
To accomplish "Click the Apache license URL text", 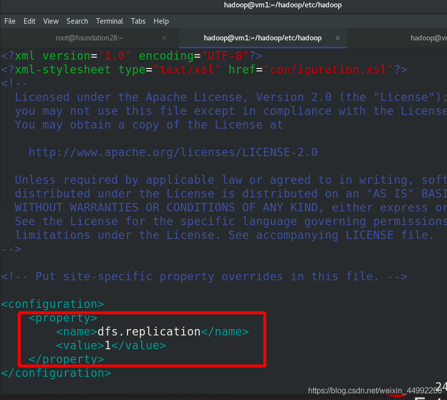I will click(173, 152).
